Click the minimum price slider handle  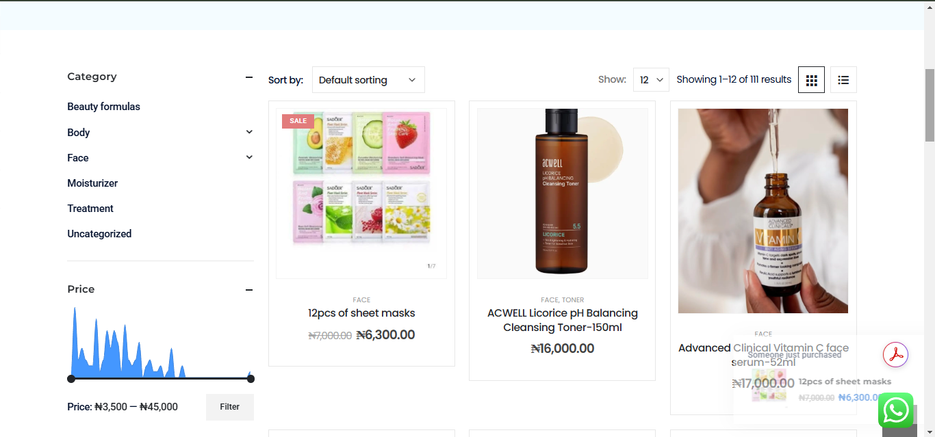pyautogui.click(x=71, y=378)
